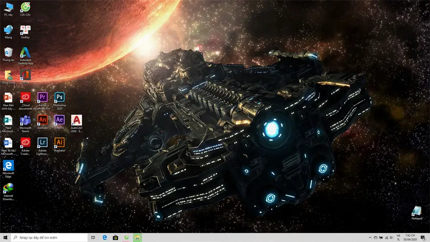Select the Internet Download Manager icon

pyautogui.click(x=8, y=191)
